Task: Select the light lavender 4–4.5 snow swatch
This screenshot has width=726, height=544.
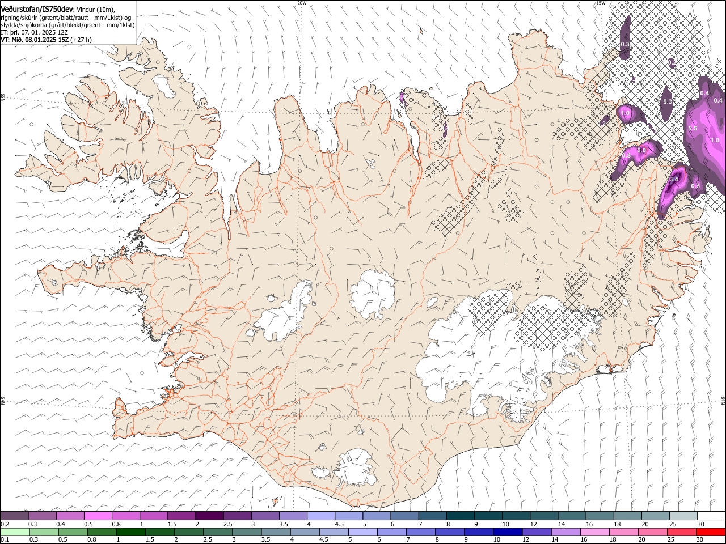Action: click(x=321, y=516)
